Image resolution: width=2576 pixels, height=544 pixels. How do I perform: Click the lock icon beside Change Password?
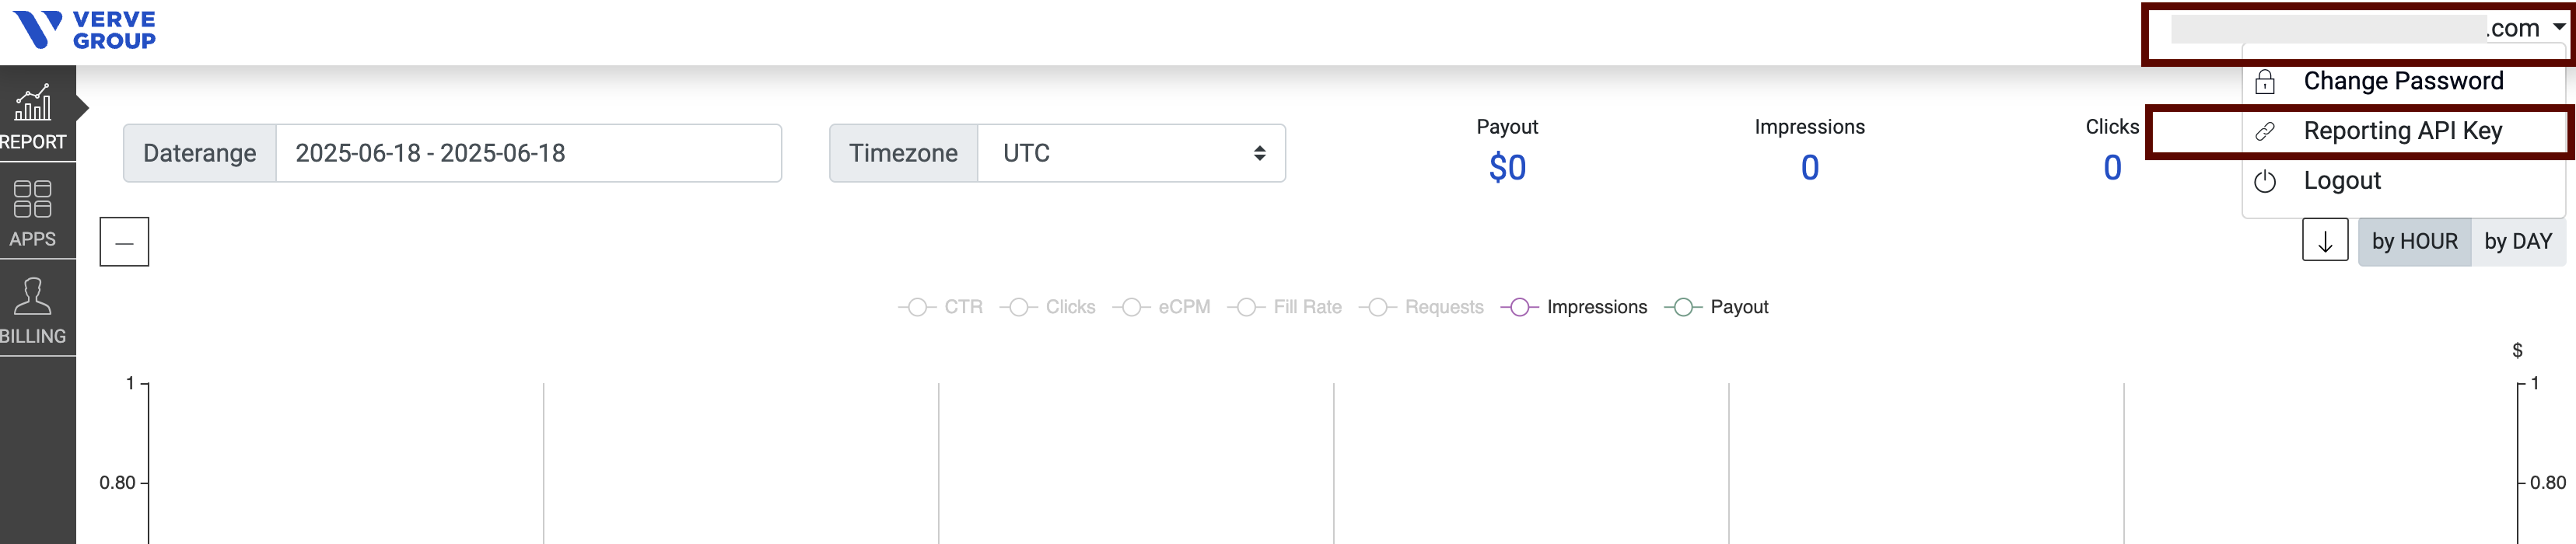2265,82
